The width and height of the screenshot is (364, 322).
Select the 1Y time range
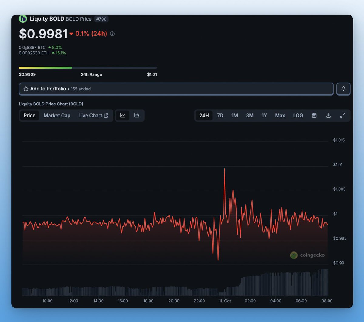tap(264, 115)
